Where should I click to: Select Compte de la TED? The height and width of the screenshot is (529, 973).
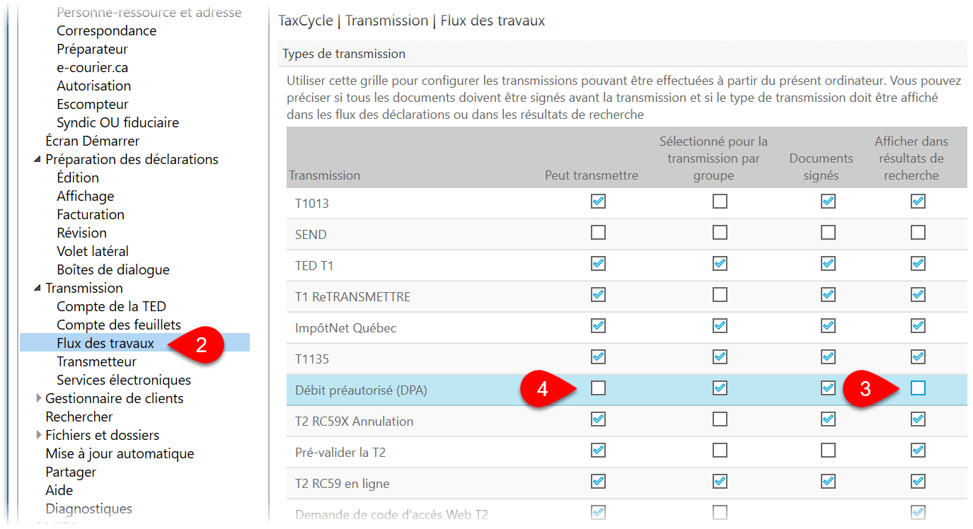tap(112, 307)
